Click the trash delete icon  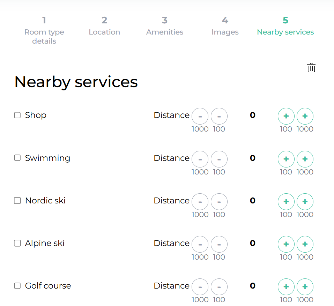(x=311, y=68)
